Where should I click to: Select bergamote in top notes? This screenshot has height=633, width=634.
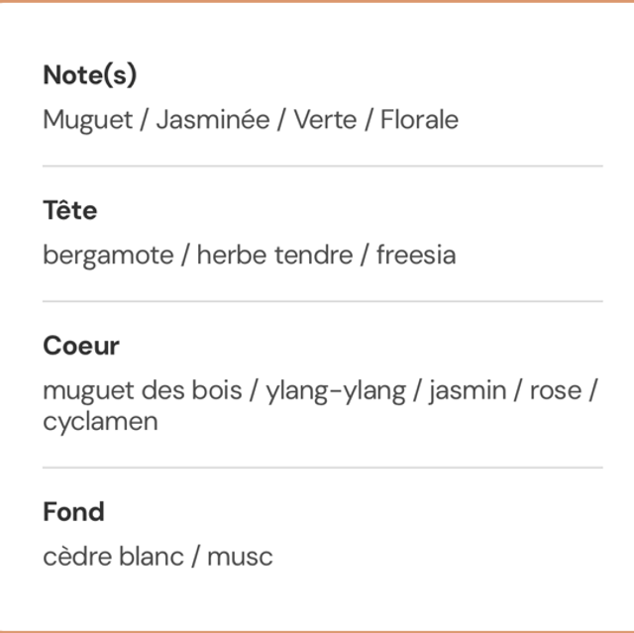coord(106,256)
